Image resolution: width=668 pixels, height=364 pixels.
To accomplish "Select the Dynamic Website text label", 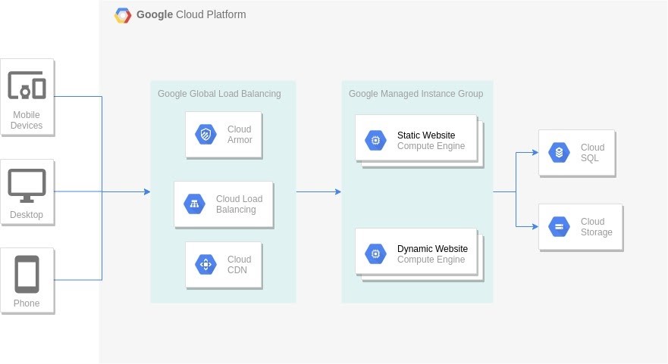I will [432, 249].
